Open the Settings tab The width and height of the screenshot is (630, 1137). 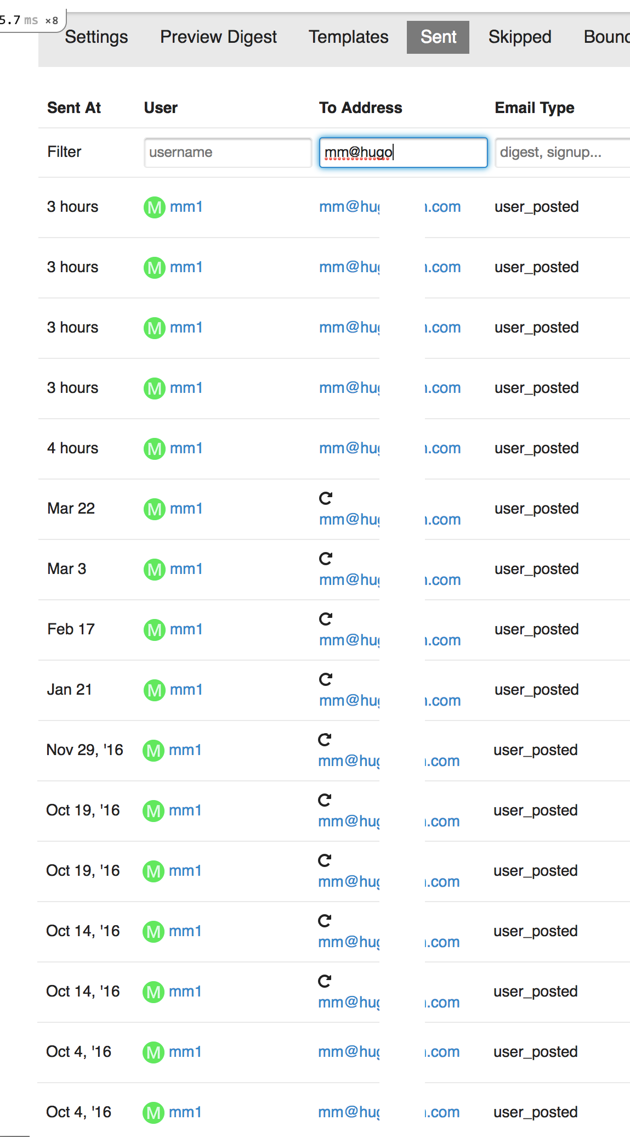pyautogui.click(x=97, y=37)
